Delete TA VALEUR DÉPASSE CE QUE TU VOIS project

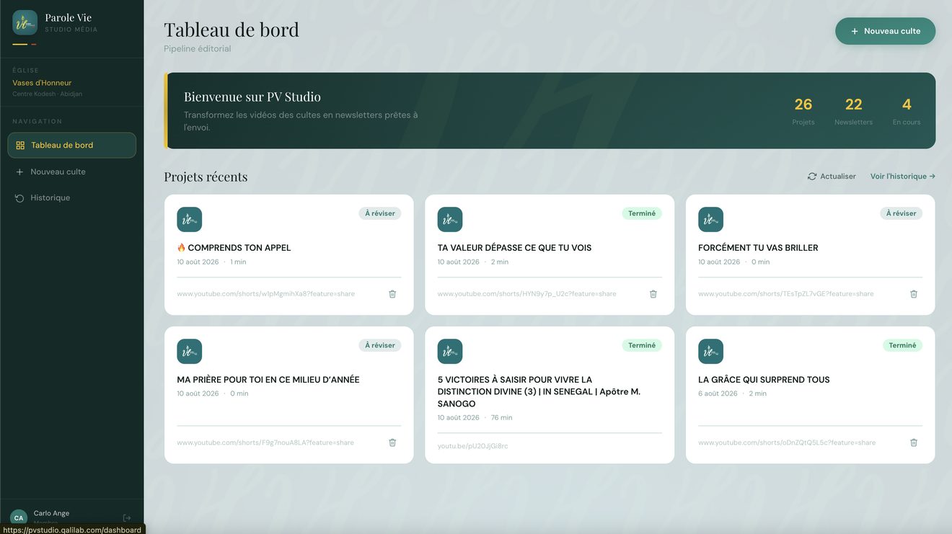coord(653,294)
